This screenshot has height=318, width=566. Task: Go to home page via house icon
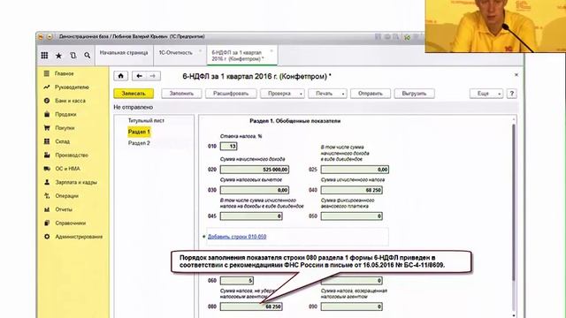(x=121, y=76)
